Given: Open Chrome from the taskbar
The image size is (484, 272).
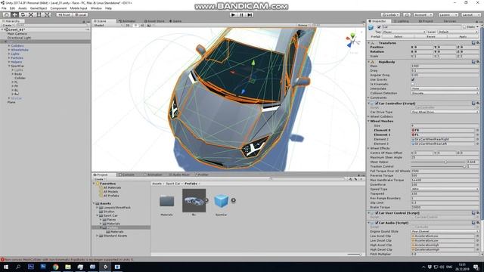Looking at the screenshot, I should 55,267.
